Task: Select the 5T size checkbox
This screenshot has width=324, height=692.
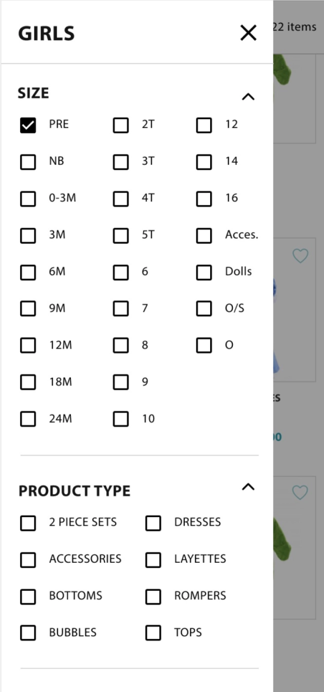Action: (x=120, y=235)
